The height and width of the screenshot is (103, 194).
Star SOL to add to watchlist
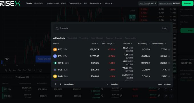[x=169, y=70]
